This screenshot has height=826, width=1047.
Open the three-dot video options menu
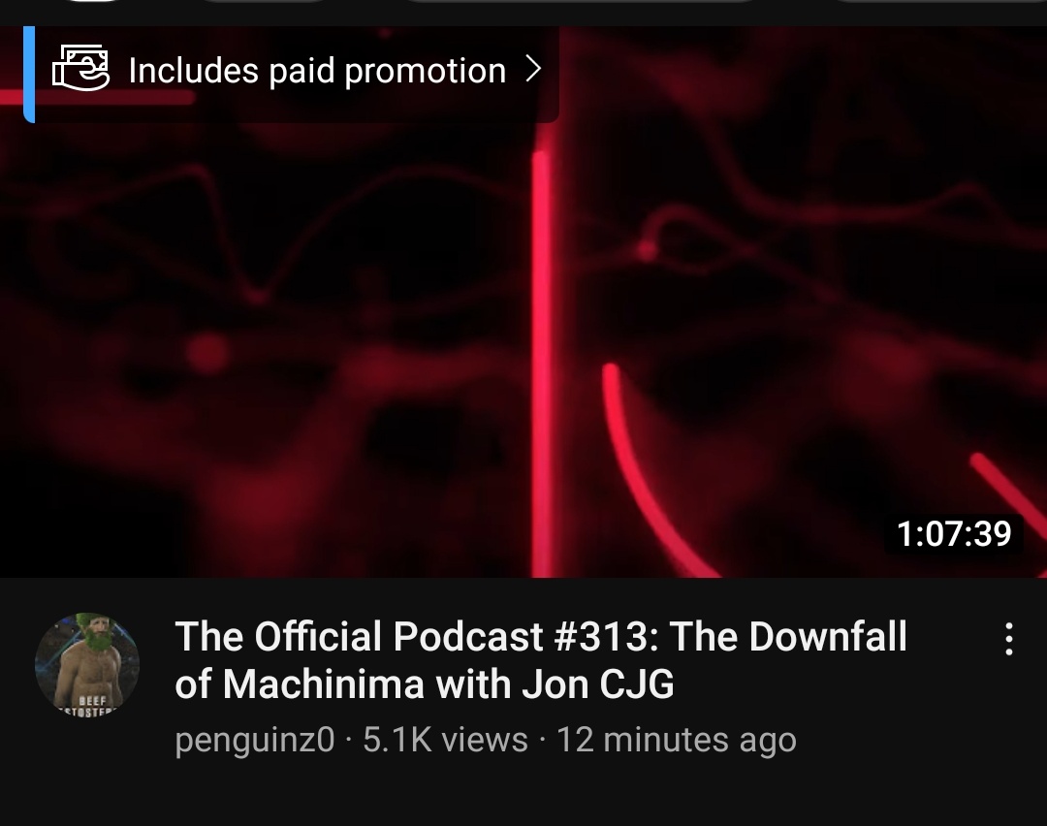[1009, 639]
